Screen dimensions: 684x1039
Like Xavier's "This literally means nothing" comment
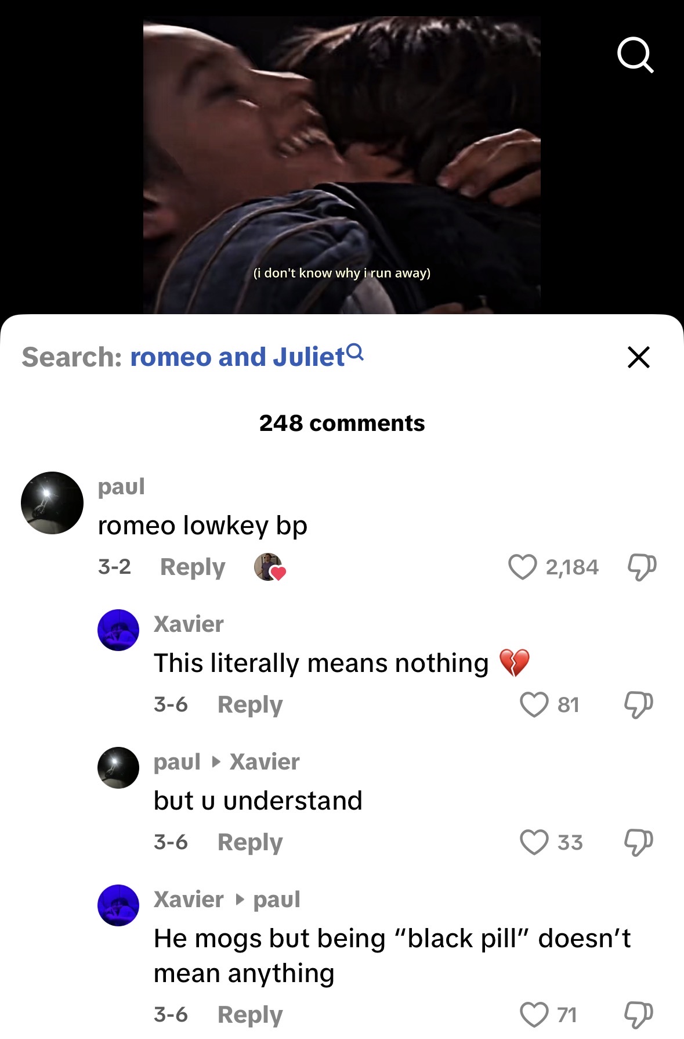(x=534, y=704)
